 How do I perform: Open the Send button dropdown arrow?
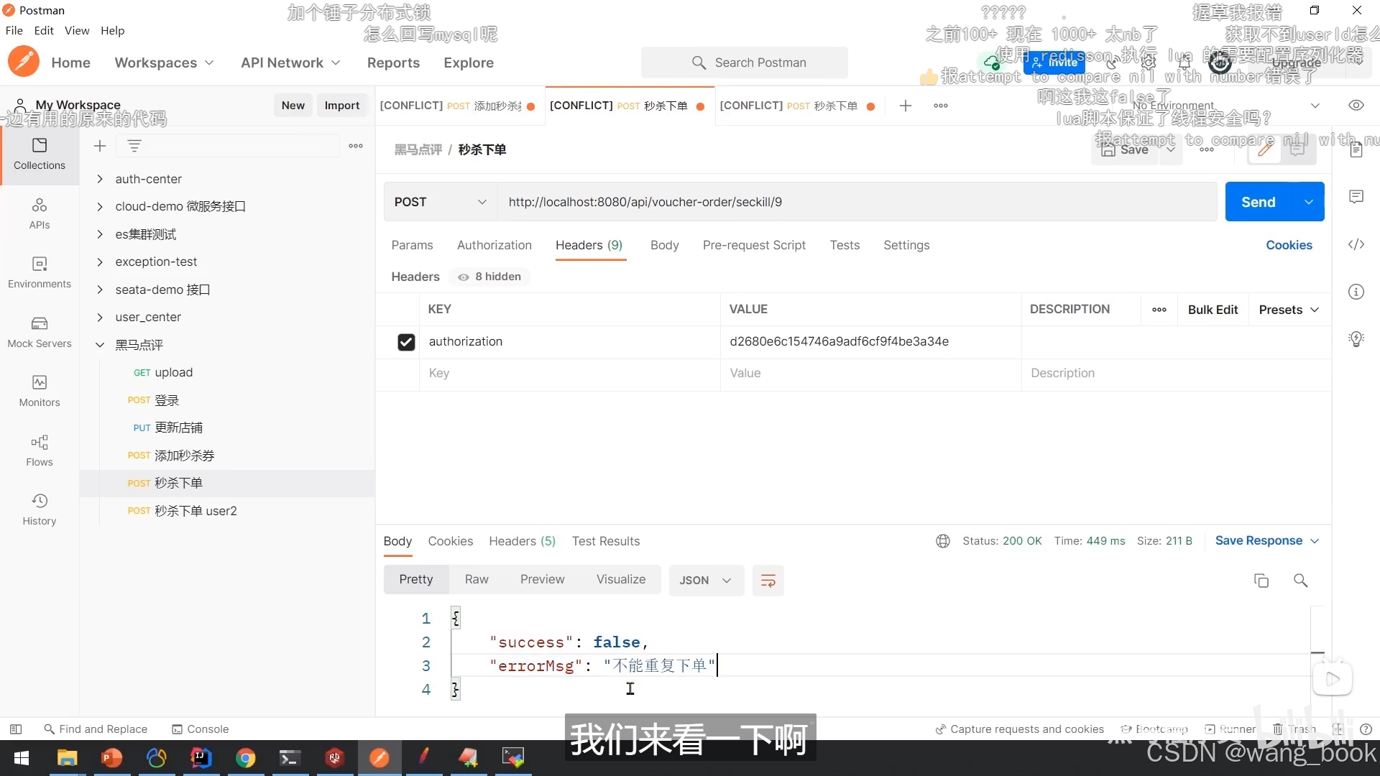(1309, 202)
